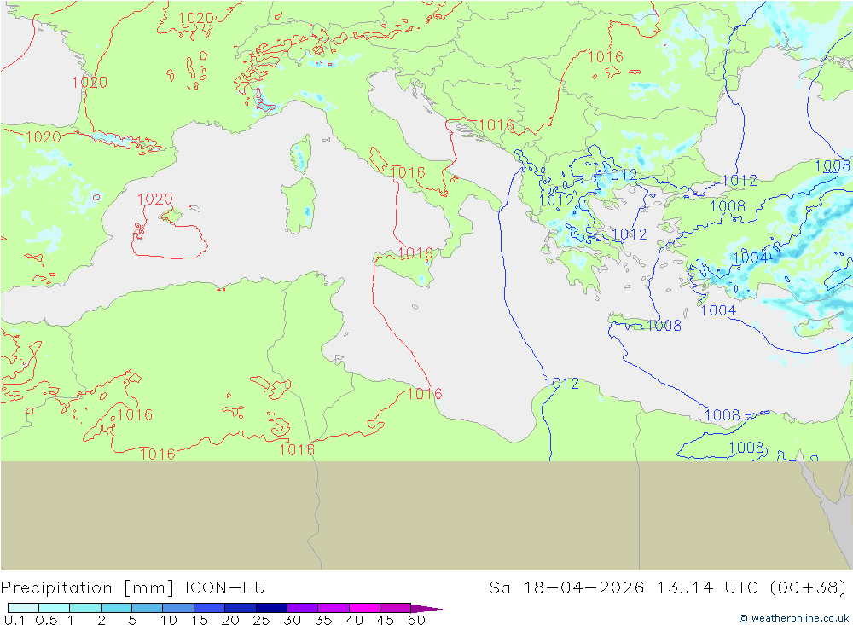Click the 1012 label over the Black Sea coast
Viewport: 853px width, 625px height.
click(740, 181)
